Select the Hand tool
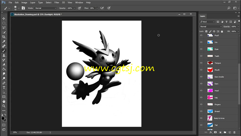This screenshot has height=136, width=241. (4, 101)
